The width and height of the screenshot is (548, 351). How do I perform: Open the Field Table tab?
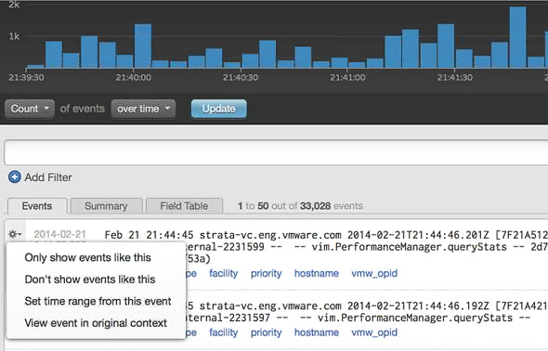(184, 206)
